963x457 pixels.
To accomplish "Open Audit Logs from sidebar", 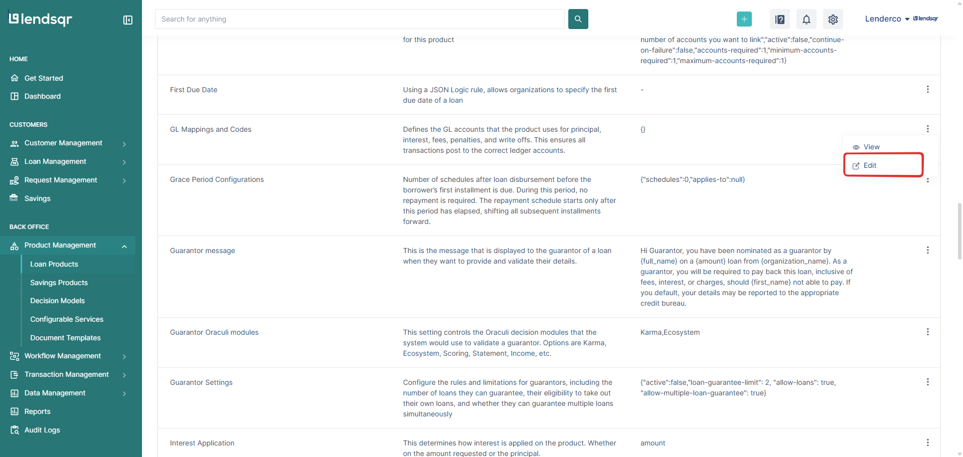I will [42, 430].
